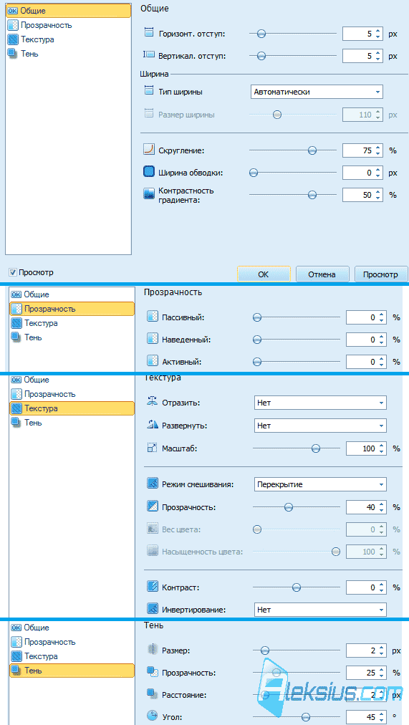Click the Вертикал. отступ label icon
The width and height of the screenshot is (409, 725).
148,55
